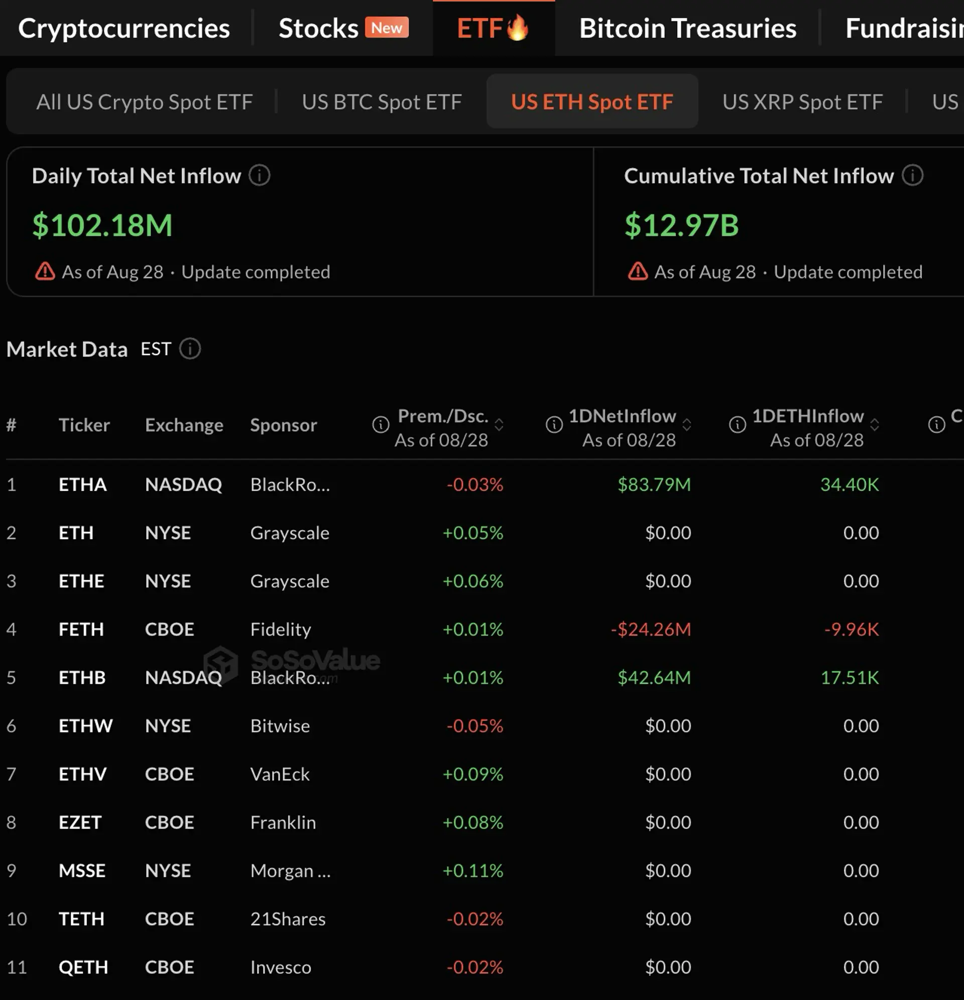Click the $12.97B cumulative inflow value
The width and height of the screenshot is (964, 1000).
(x=682, y=225)
